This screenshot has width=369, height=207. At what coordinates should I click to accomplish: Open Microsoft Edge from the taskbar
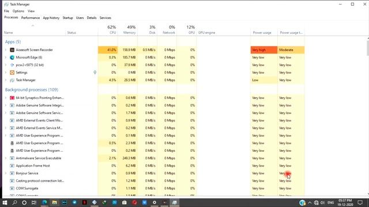pyautogui.click(x=44, y=202)
